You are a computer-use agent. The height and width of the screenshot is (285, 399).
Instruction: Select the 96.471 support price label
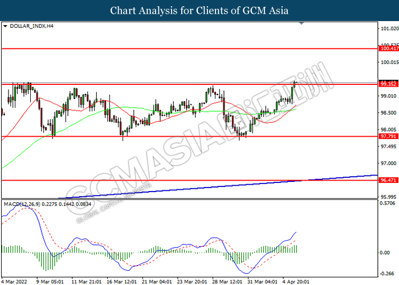coord(388,180)
